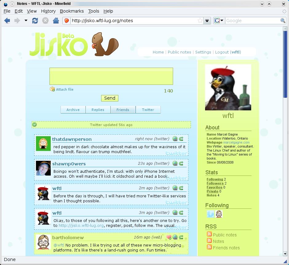Click green reply arrow on shawnp0wers' note
289x265 pixels.
(x=181, y=163)
